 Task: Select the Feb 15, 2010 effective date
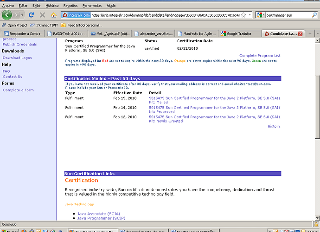(125, 98)
